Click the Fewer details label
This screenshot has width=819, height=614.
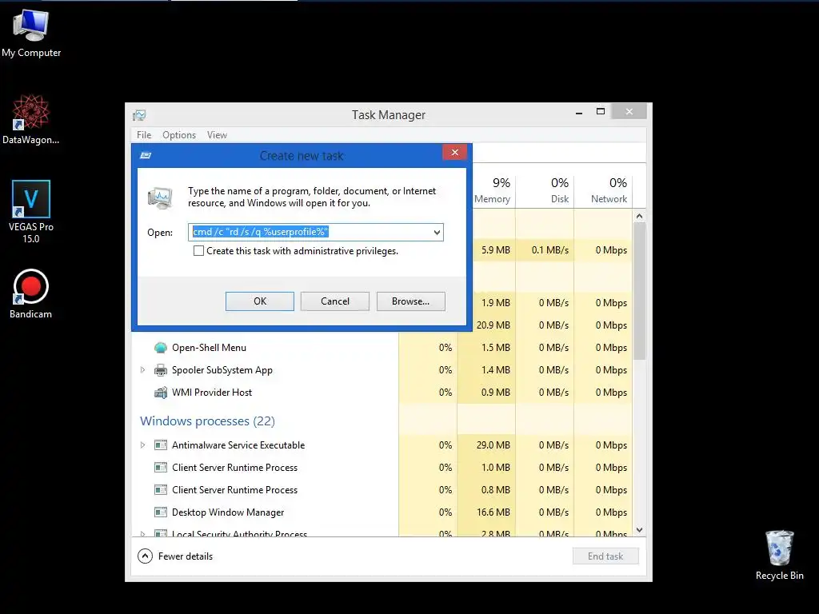(x=186, y=556)
